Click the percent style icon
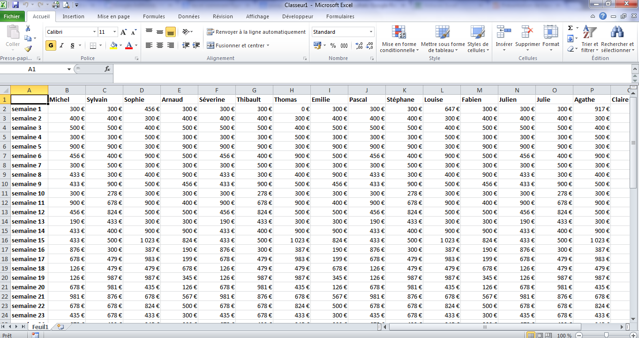 pyautogui.click(x=333, y=45)
